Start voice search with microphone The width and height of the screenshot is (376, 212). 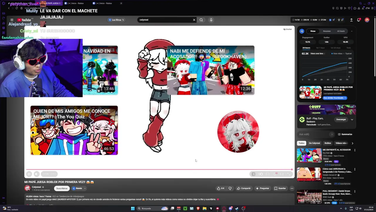(211, 20)
